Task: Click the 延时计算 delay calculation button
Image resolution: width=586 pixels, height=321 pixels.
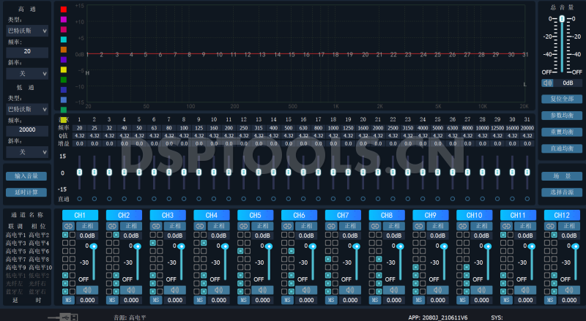Action: [x=26, y=192]
